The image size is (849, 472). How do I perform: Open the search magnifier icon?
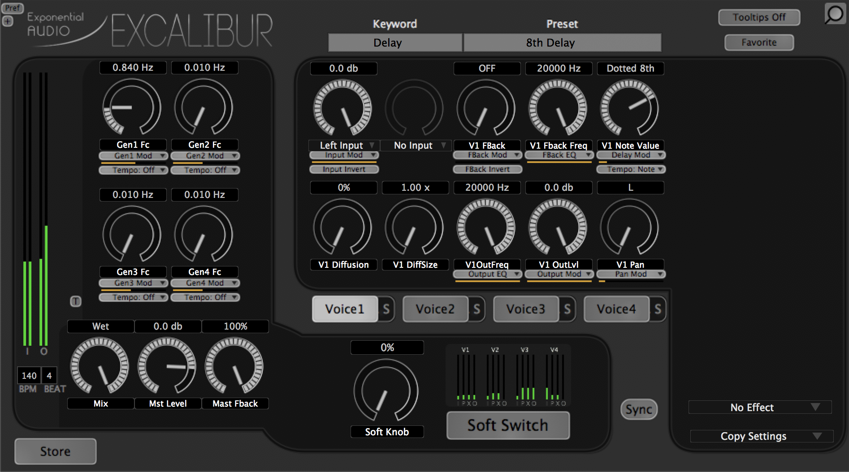834,14
